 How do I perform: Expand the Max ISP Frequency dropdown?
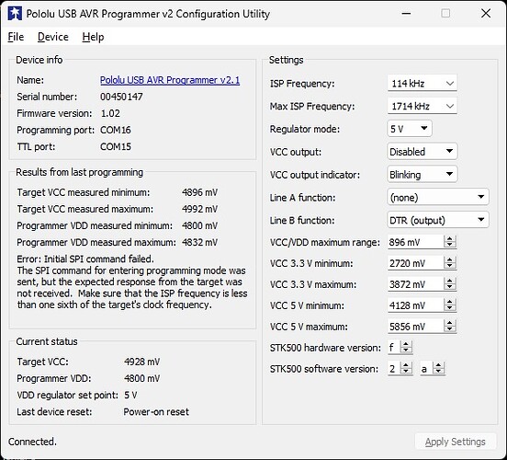coord(422,106)
